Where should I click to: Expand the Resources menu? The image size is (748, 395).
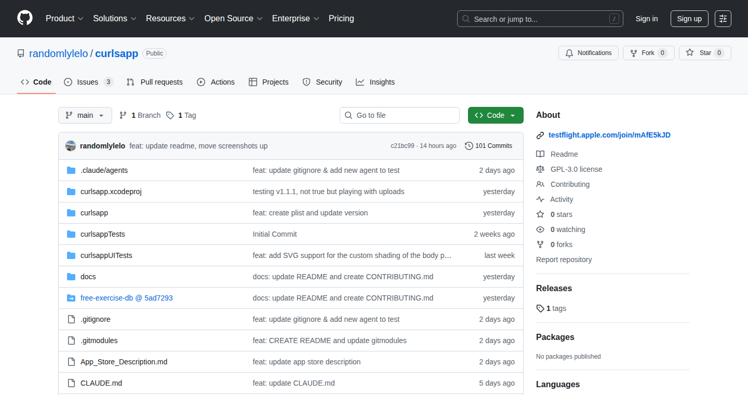(x=170, y=19)
